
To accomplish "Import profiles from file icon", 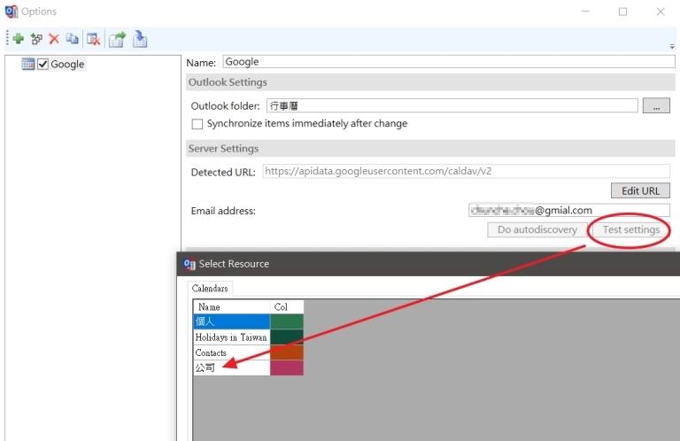I will click(x=140, y=39).
